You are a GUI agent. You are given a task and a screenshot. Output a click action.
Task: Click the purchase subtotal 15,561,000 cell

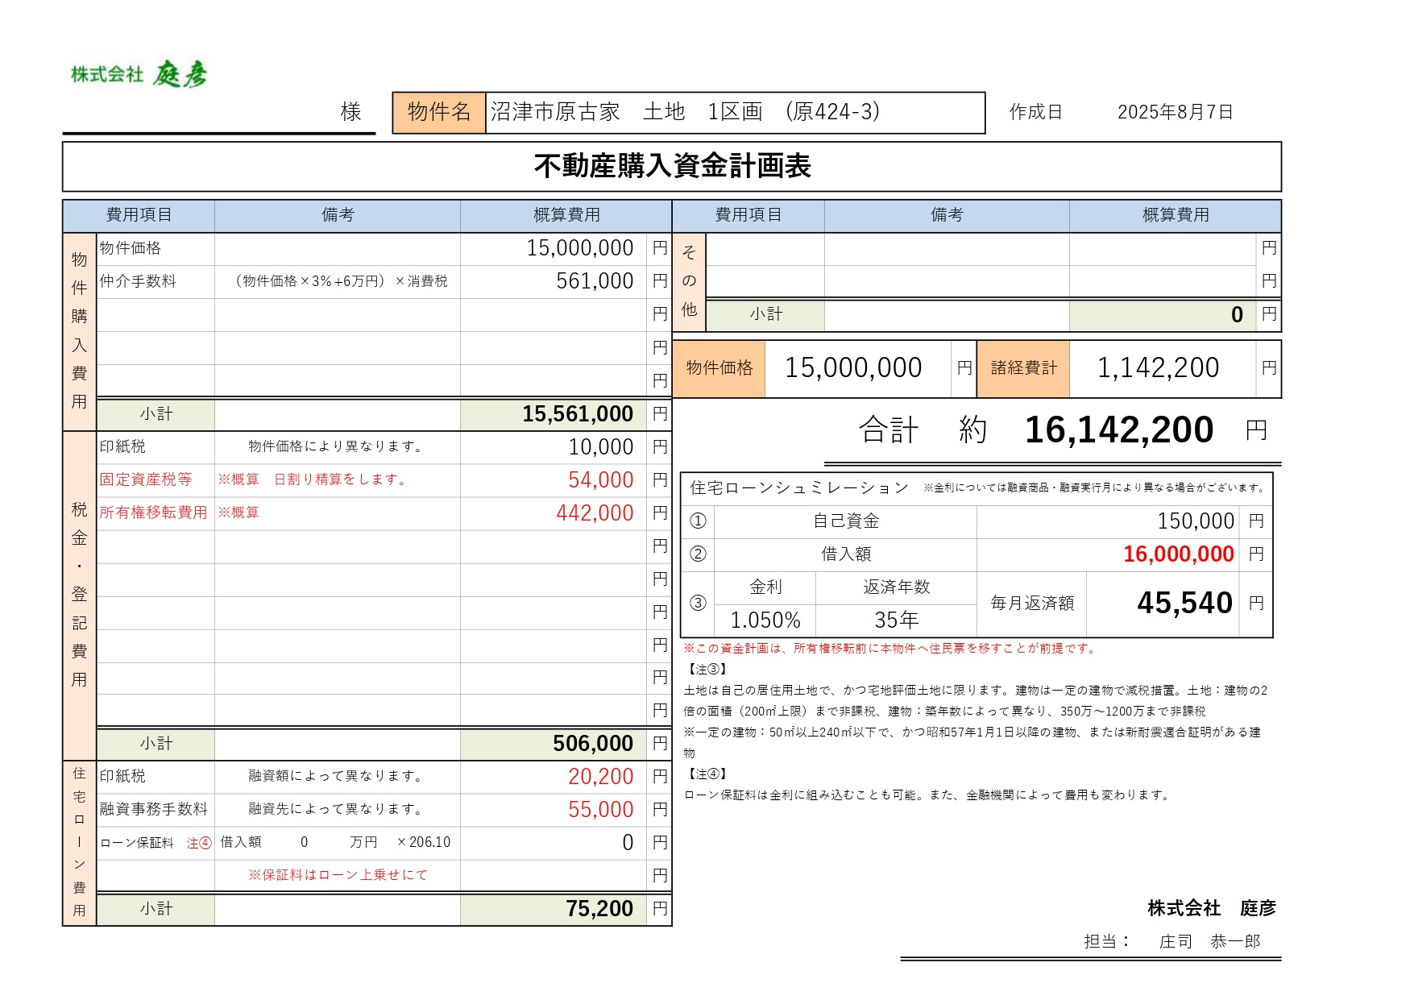pyautogui.click(x=577, y=414)
